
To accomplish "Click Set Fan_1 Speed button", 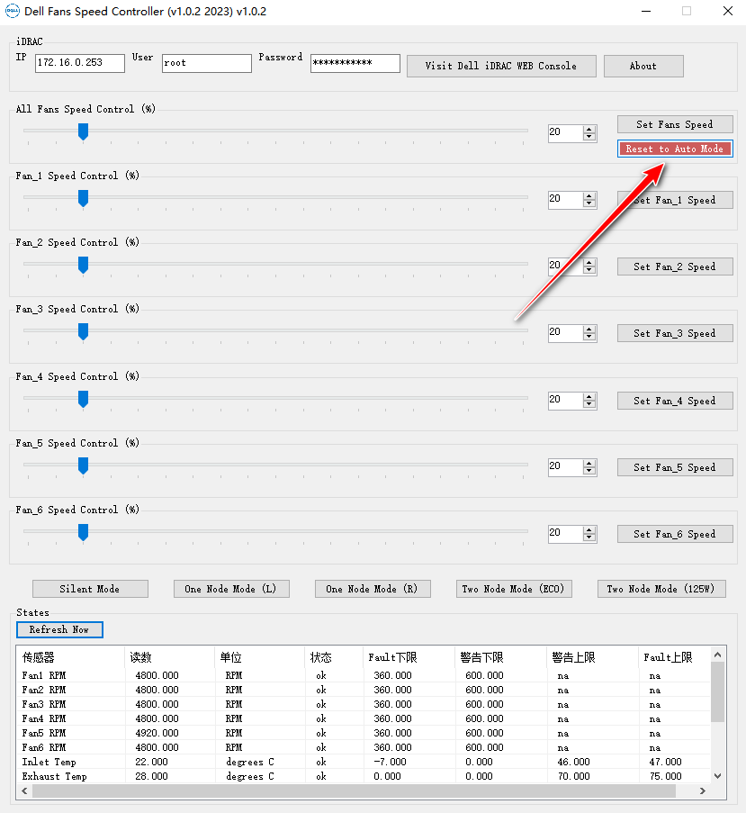I will (675, 200).
